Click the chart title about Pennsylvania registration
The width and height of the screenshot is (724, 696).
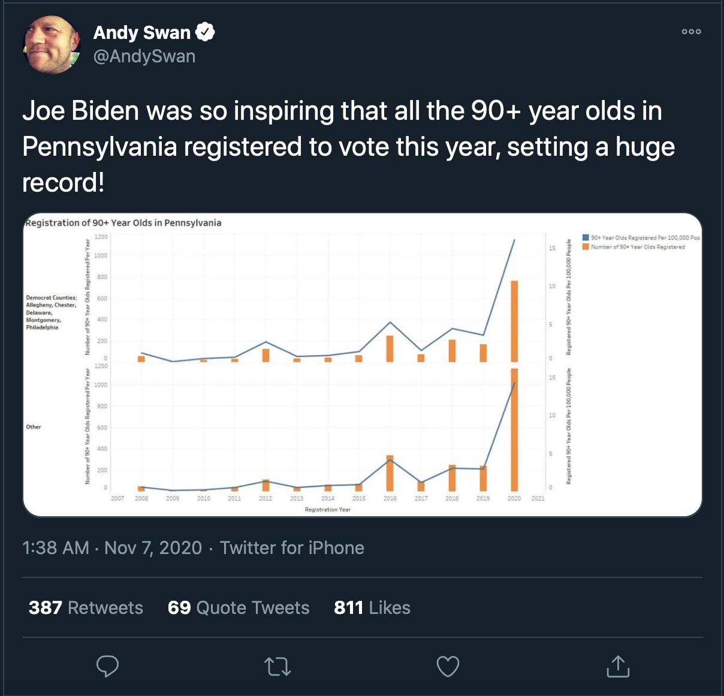click(123, 223)
